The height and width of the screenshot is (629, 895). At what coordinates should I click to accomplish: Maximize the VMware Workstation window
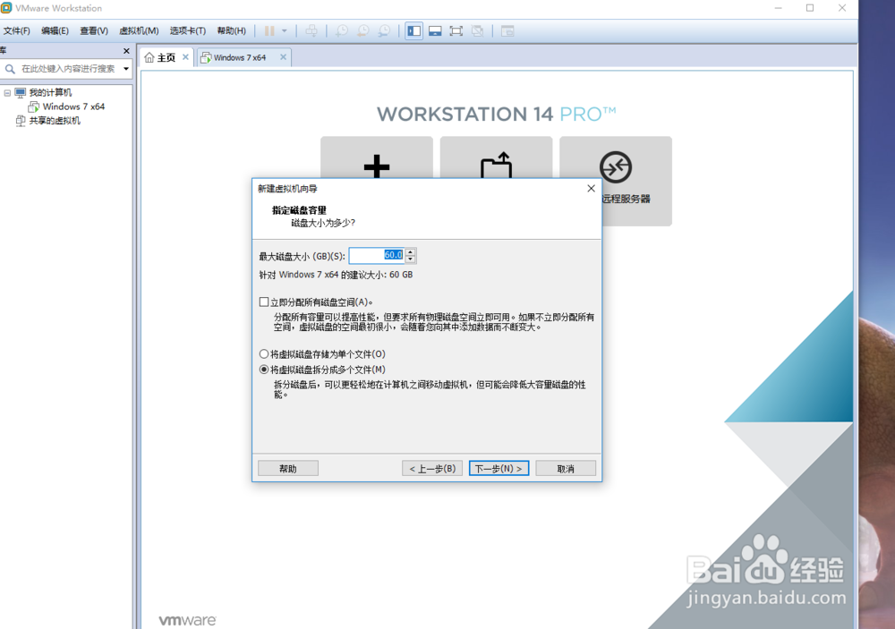pos(810,8)
